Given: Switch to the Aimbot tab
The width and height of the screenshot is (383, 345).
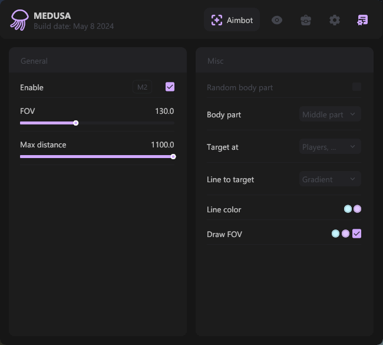Looking at the screenshot, I should tap(232, 20).
